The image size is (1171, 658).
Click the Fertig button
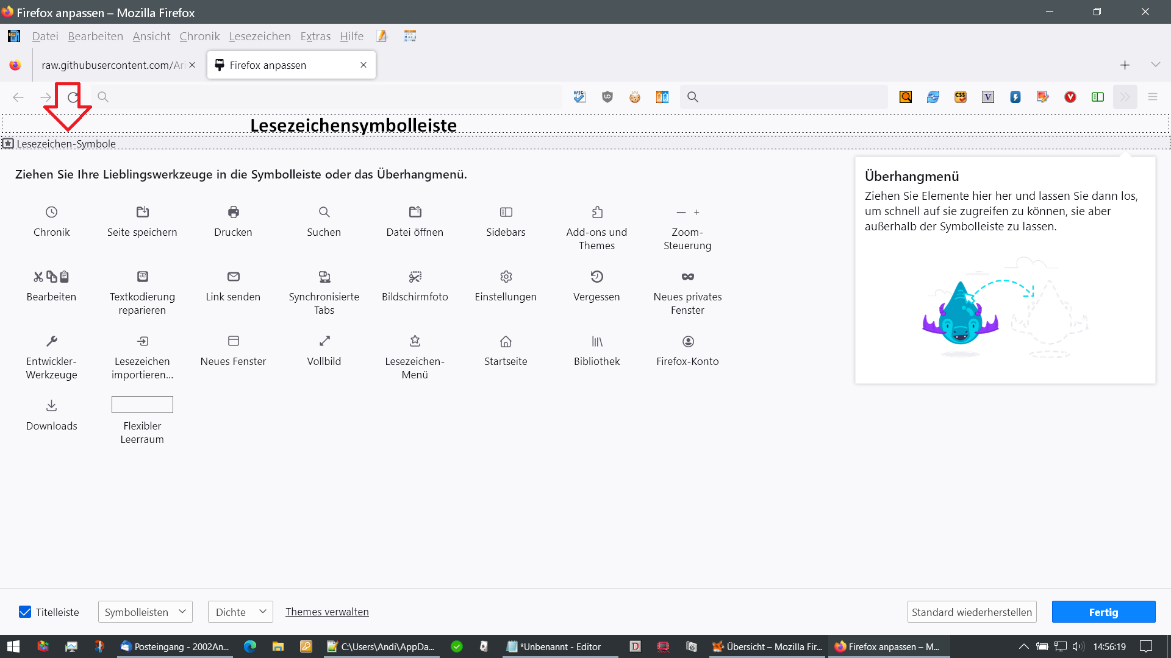[x=1103, y=612]
